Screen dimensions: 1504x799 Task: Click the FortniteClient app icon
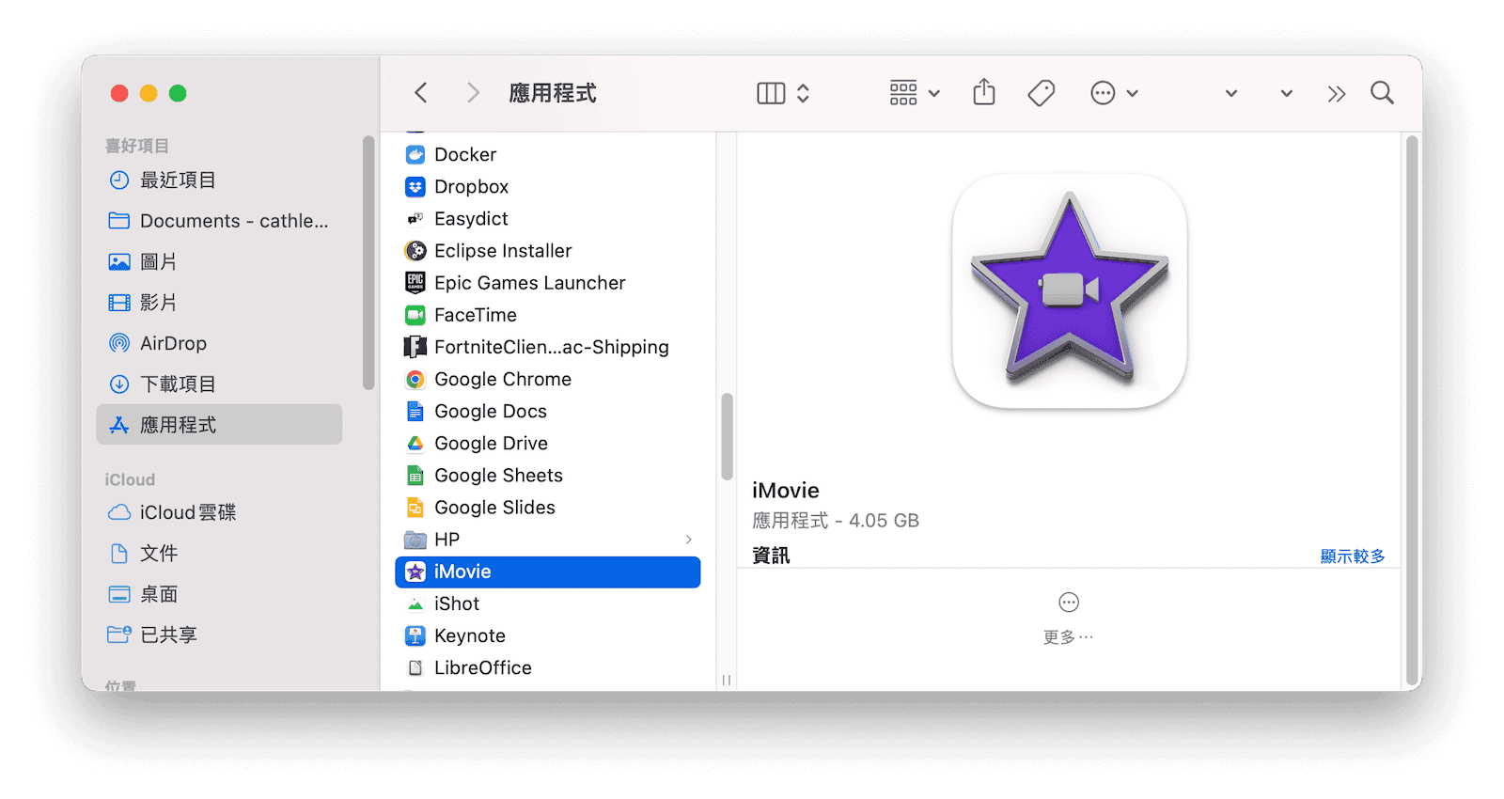[x=415, y=347]
